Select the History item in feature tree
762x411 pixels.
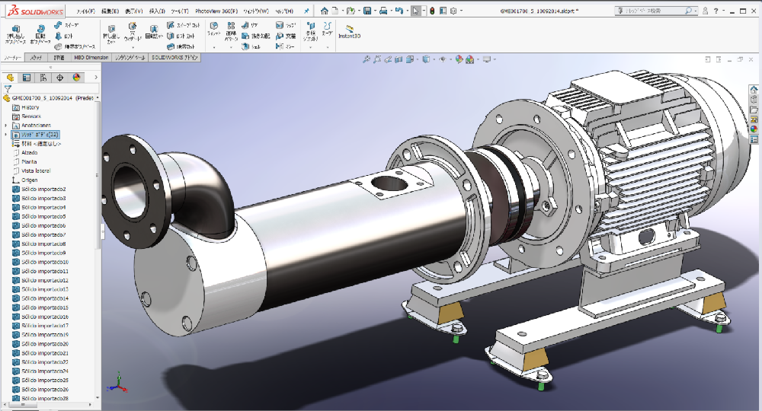click(30, 107)
